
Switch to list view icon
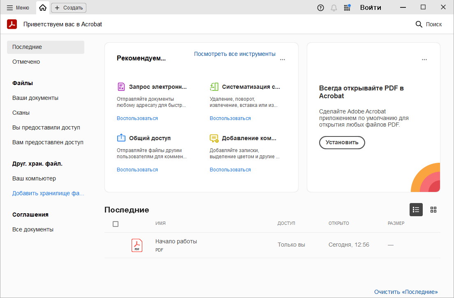(x=416, y=210)
